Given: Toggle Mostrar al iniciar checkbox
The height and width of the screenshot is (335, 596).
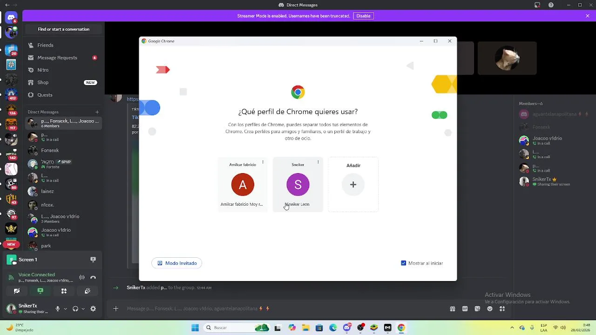Looking at the screenshot, I should click(404, 263).
